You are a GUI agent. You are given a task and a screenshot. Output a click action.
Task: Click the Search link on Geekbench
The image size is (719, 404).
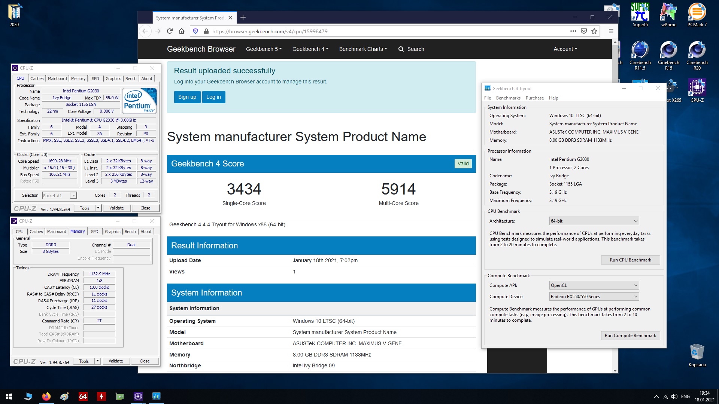[411, 49]
